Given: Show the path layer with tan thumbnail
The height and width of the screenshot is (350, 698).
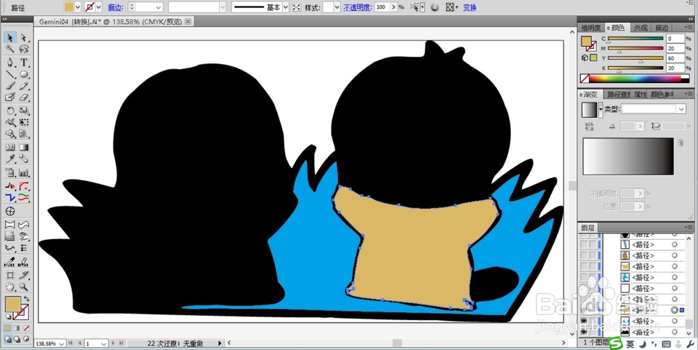Looking at the screenshot, I should (584, 266).
